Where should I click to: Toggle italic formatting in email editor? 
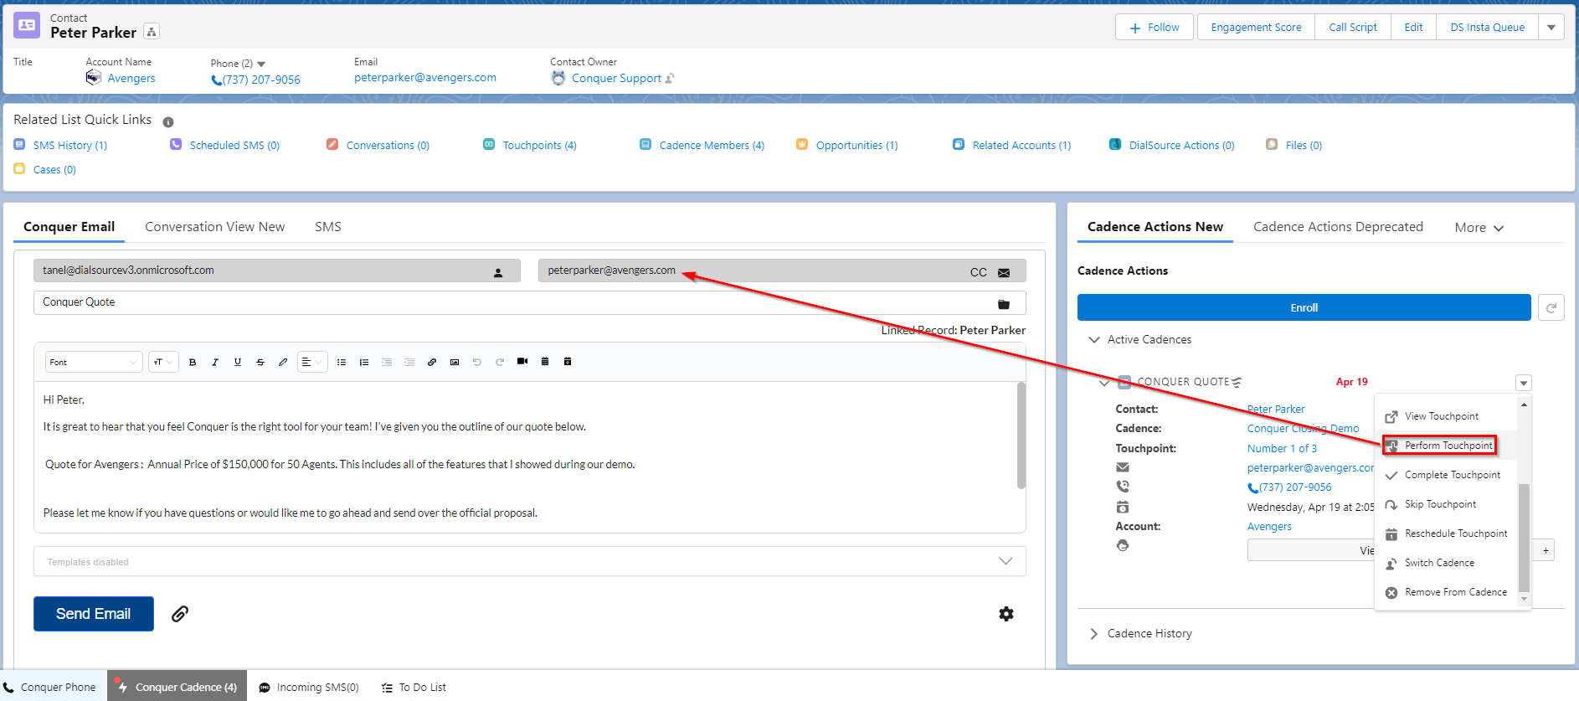215,363
